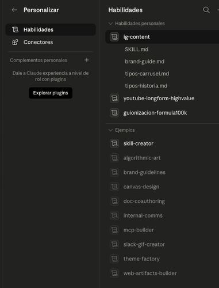Select the doc-coauthoring example name
Image resolution: width=219 pixels, height=288 pixels.
click(x=144, y=201)
